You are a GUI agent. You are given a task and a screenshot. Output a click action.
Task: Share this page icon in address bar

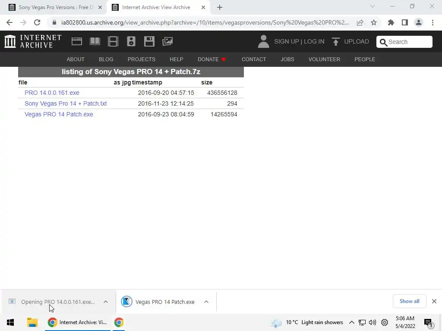coord(360,22)
